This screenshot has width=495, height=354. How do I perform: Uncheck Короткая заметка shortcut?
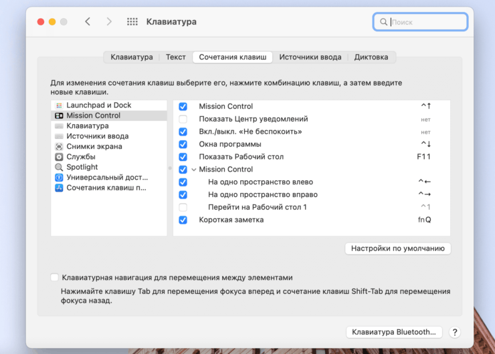183,220
